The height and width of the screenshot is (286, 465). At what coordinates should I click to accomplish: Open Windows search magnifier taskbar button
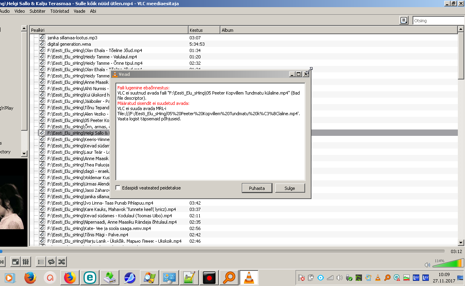[150, 278]
